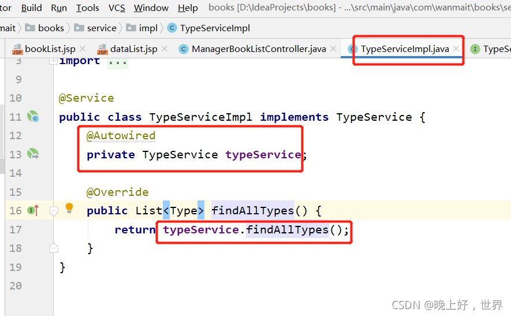Image resolution: width=511 pixels, height=316 pixels.
Task: Close the TypeServiceImpl.java tab
Action: coord(456,49)
